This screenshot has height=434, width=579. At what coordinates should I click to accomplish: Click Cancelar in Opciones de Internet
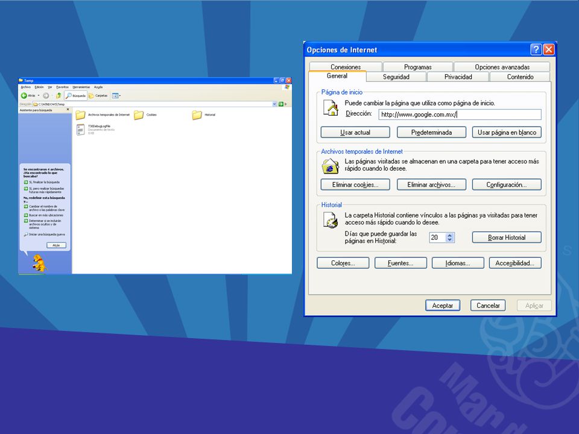488,306
